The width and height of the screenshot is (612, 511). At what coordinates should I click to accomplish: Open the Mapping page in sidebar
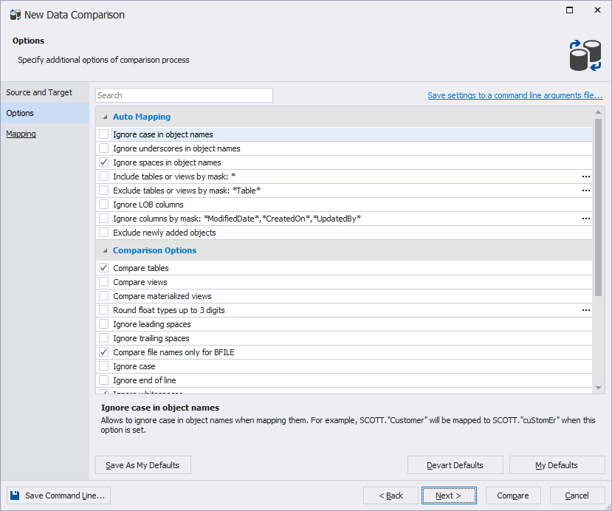21,134
